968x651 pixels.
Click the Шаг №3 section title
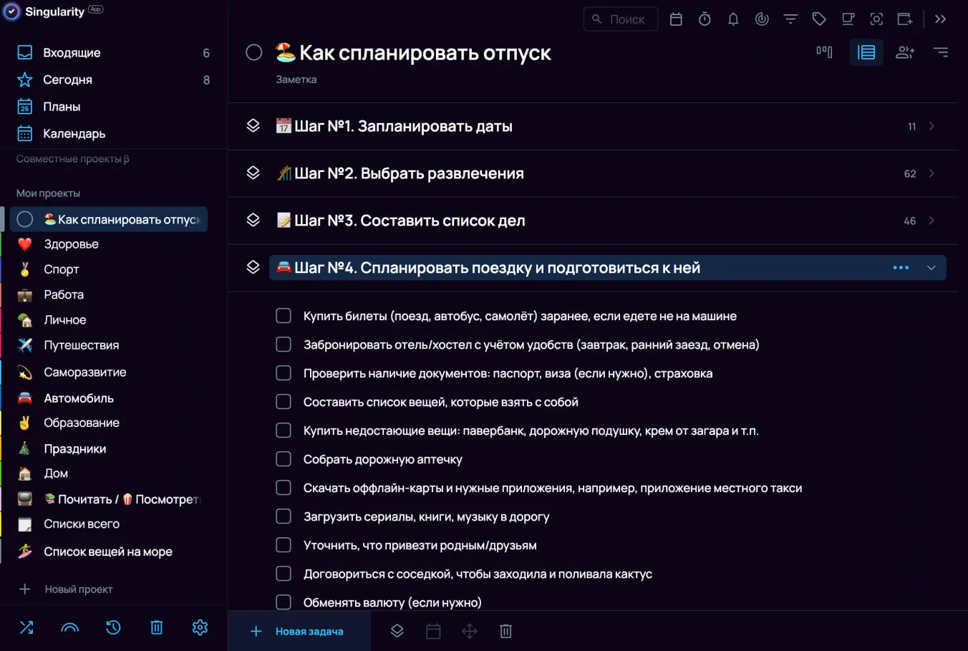[410, 221]
